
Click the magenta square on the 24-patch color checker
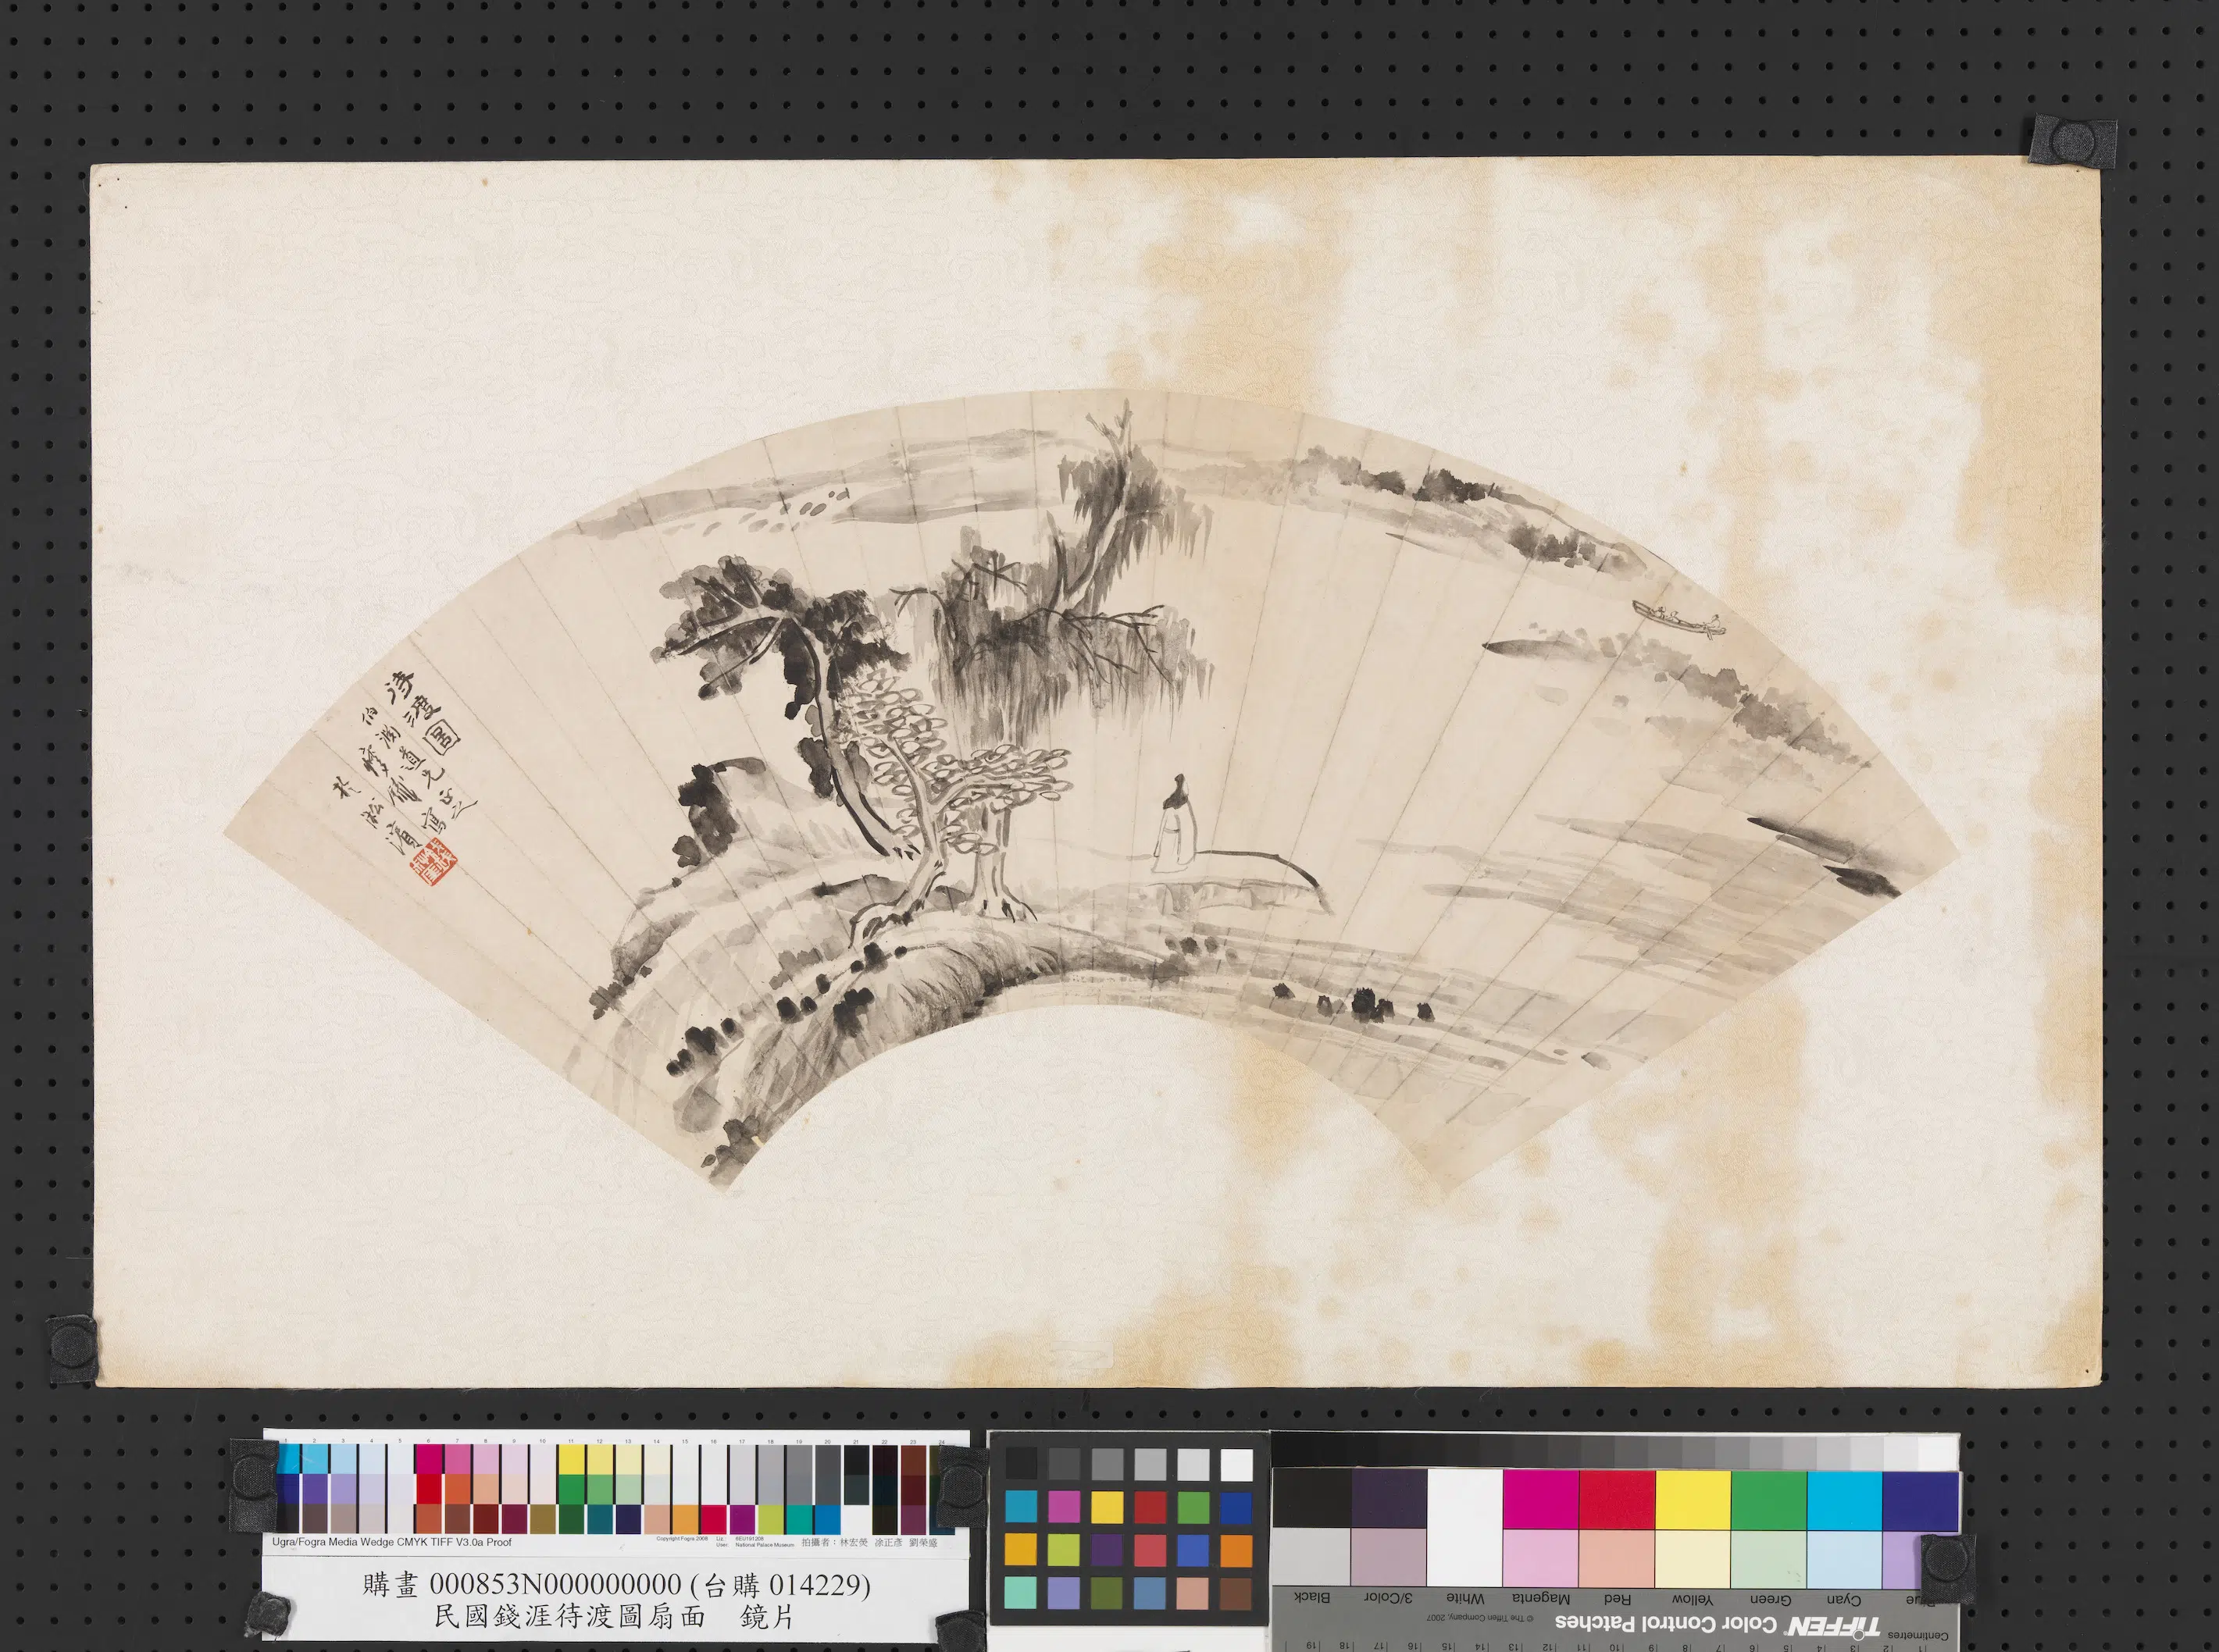(1065, 1507)
